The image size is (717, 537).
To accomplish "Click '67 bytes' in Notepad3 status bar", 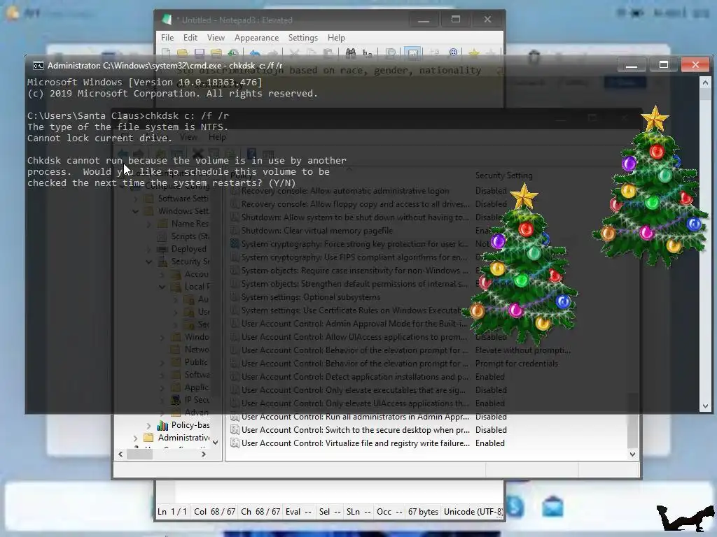I will (423, 511).
